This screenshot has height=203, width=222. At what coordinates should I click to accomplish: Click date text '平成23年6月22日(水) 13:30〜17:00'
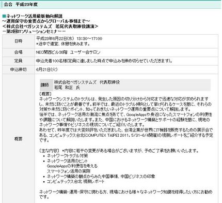coord(69,38)
